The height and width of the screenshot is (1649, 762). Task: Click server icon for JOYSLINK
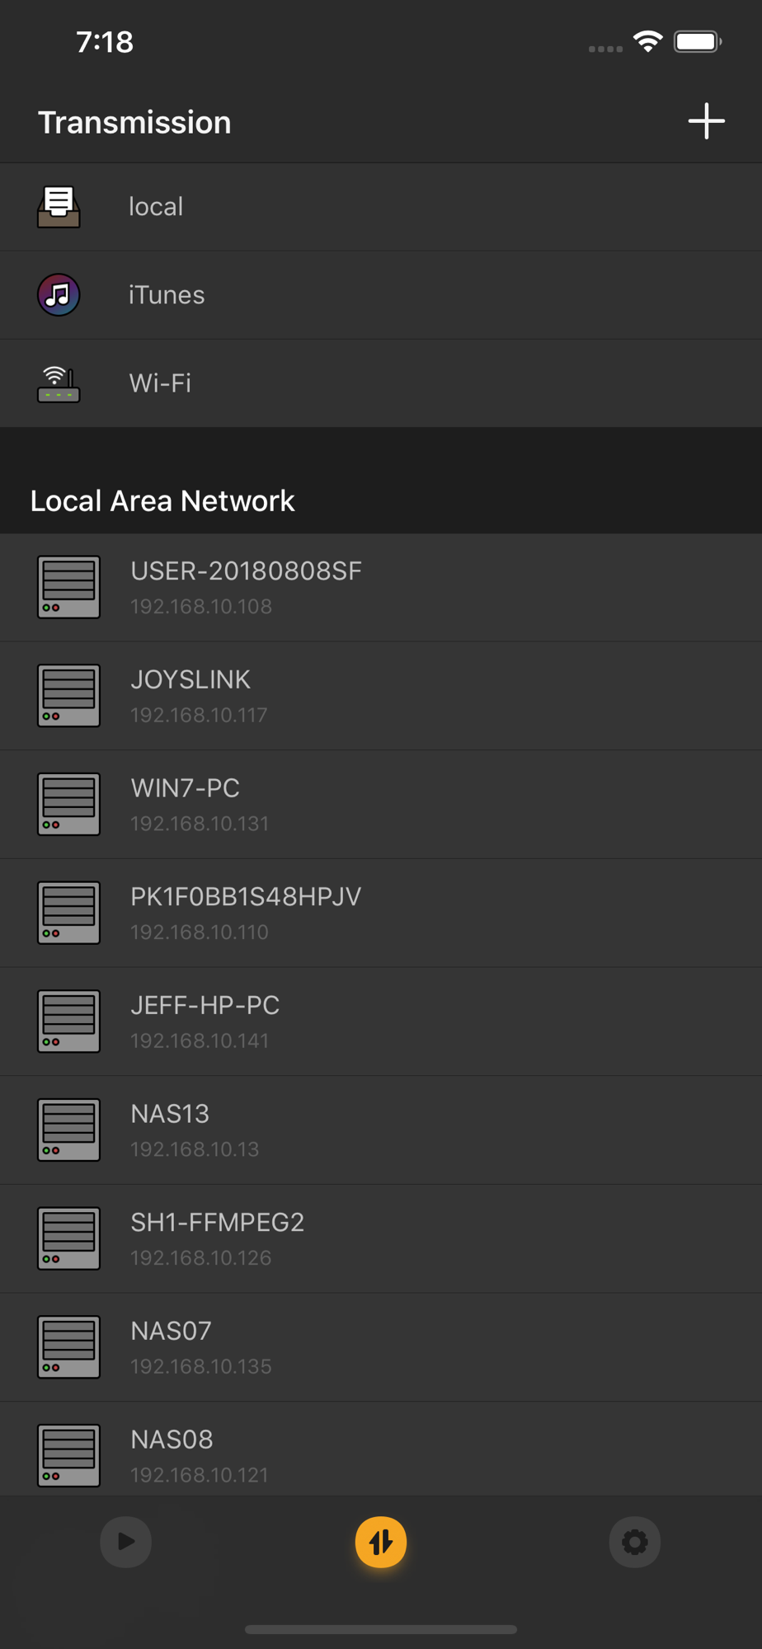pos(68,696)
